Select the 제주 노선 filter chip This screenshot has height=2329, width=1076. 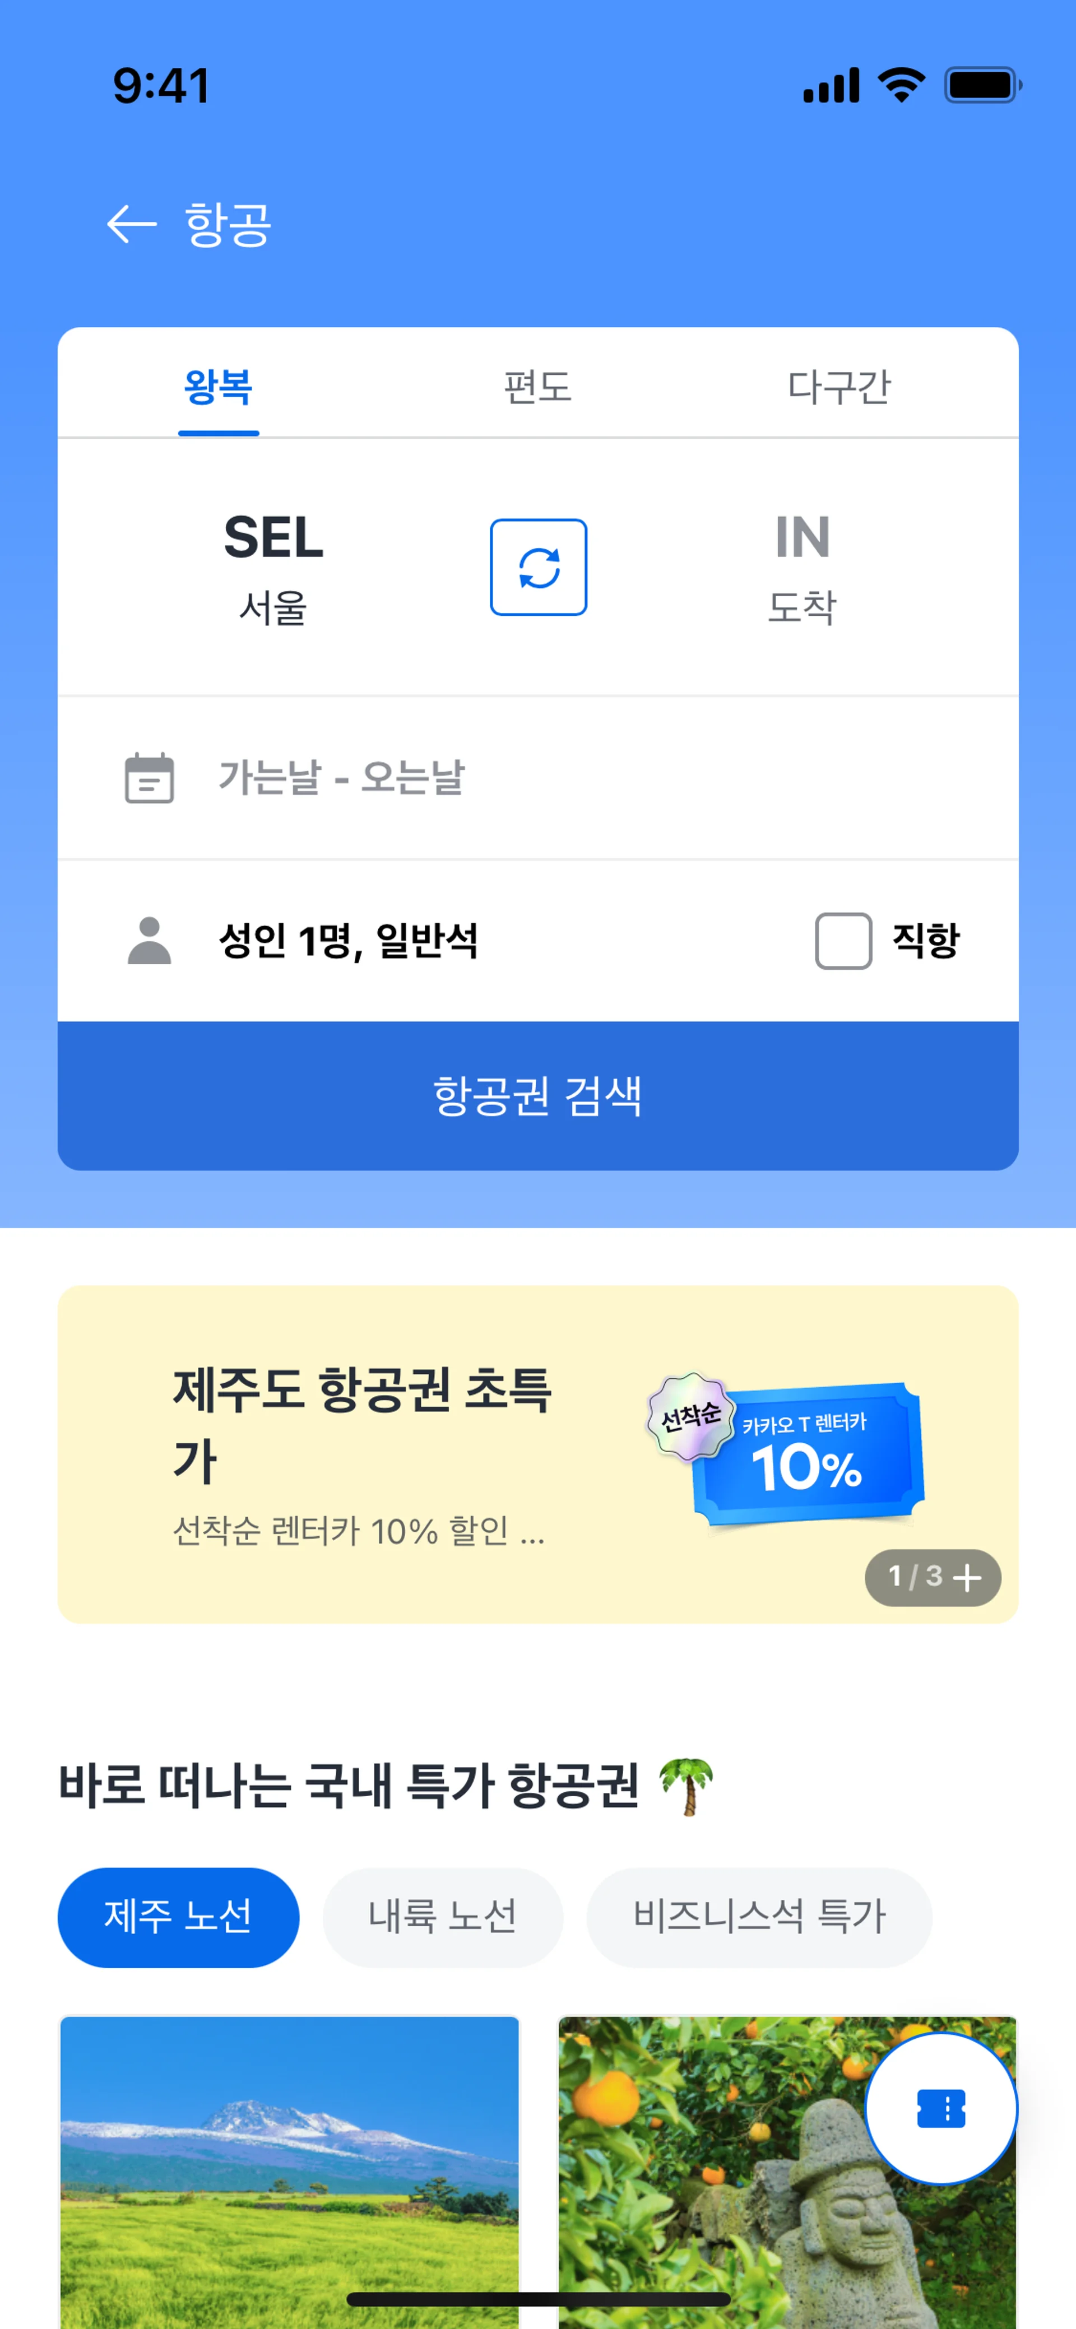tap(178, 1917)
